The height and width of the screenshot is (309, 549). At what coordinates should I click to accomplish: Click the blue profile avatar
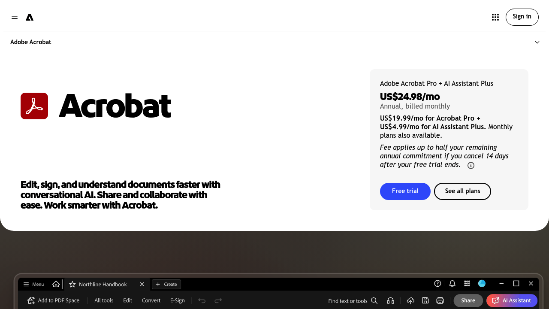tap(482, 284)
